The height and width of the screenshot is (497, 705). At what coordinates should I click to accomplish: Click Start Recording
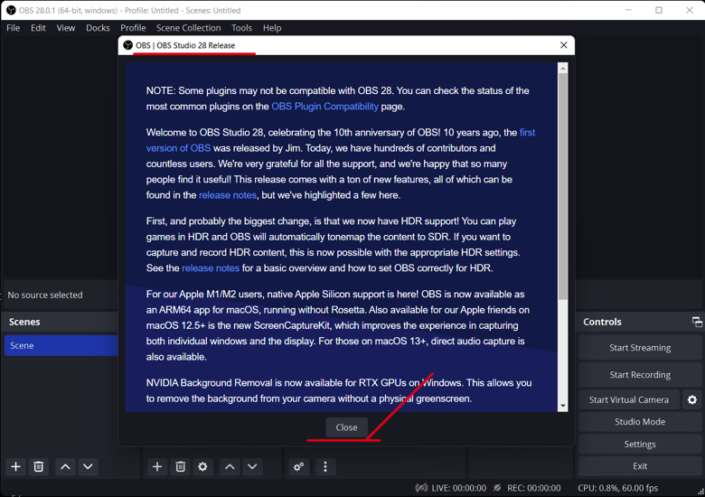[640, 375]
